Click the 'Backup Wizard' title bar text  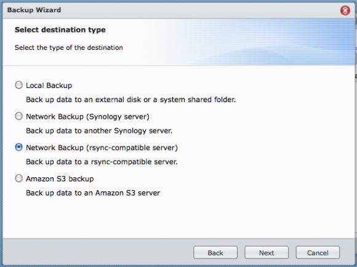34,10
